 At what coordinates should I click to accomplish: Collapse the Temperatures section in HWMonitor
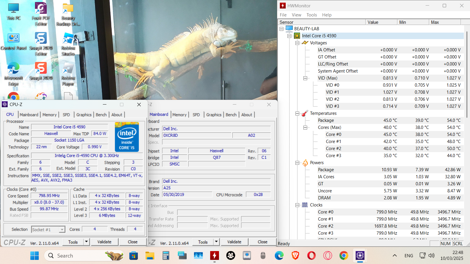point(297,113)
